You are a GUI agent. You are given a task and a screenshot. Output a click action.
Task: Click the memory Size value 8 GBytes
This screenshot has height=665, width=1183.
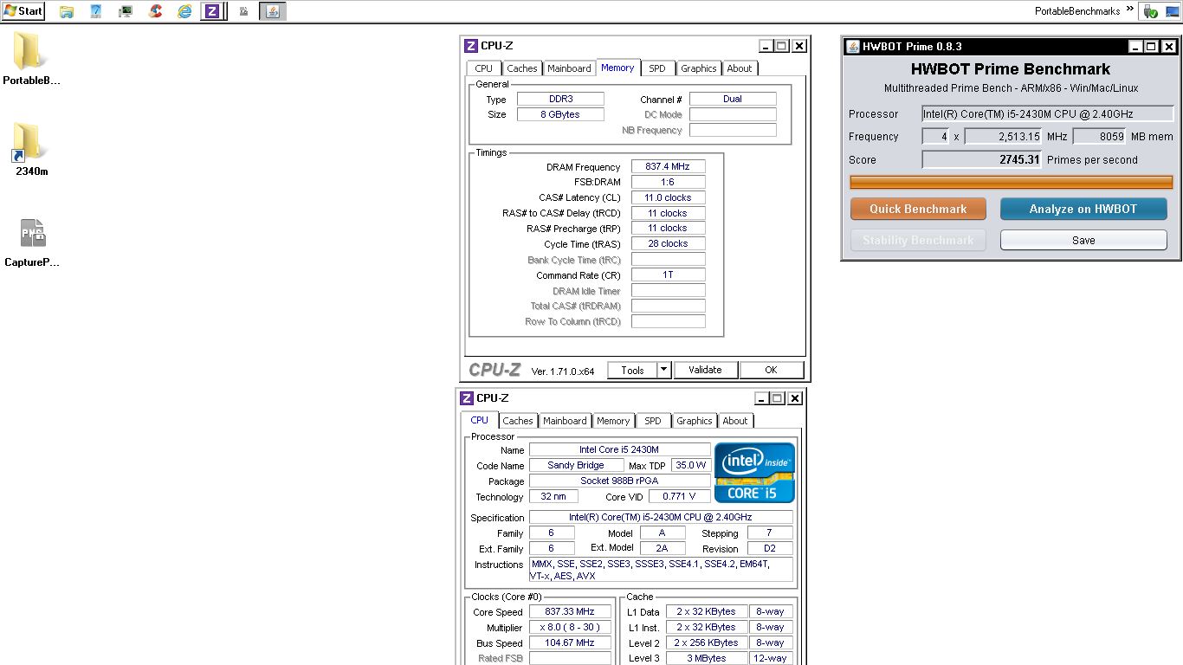560,114
